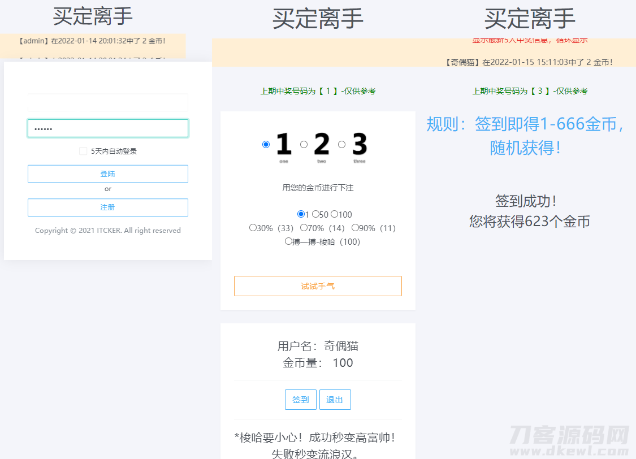Click the empty username input field
This screenshot has height=459, width=636.
107,102
